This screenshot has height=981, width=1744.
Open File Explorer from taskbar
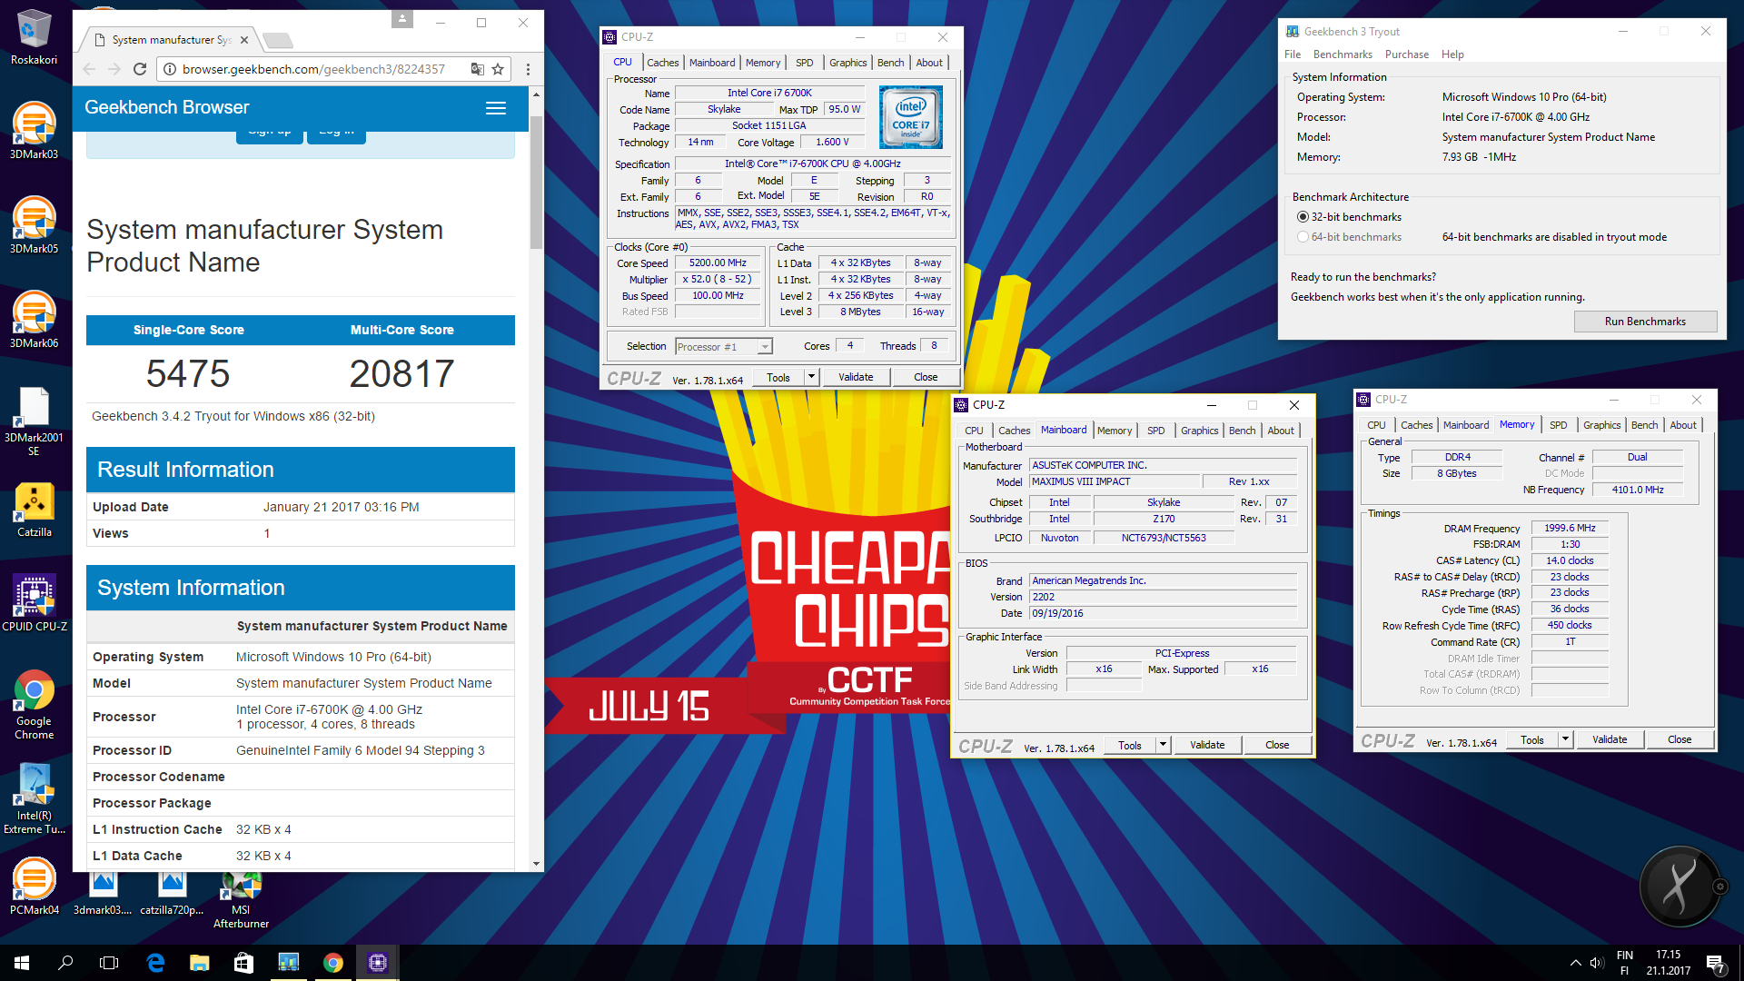(200, 963)
